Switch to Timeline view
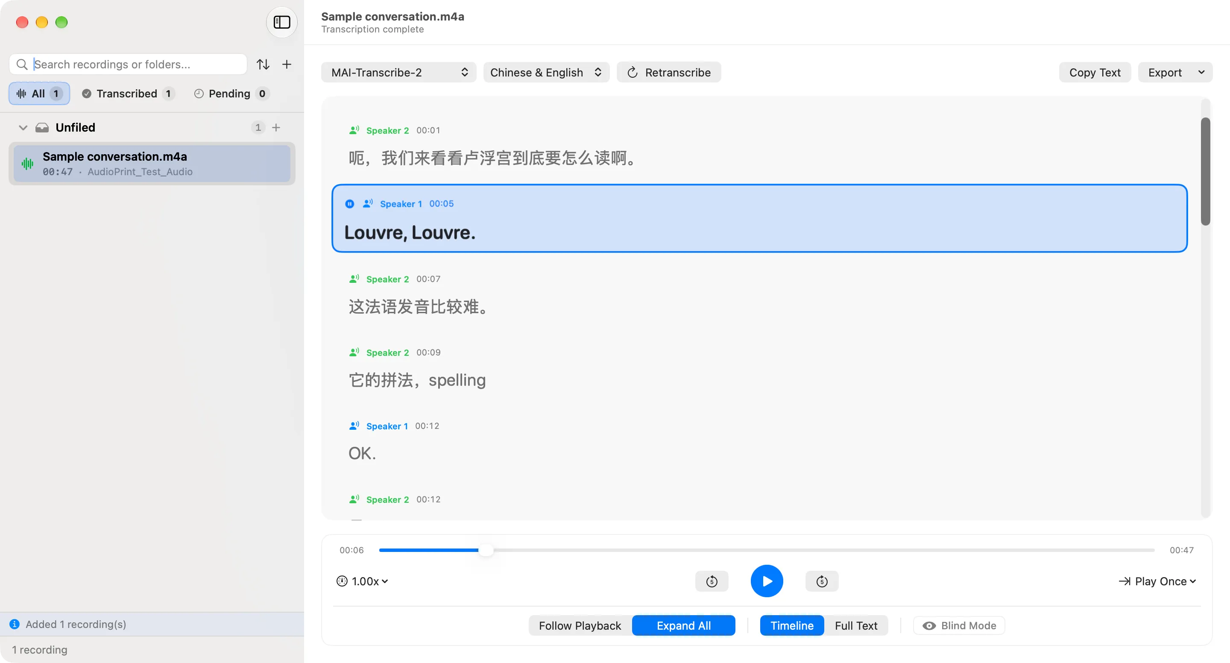 click(792, 625)
